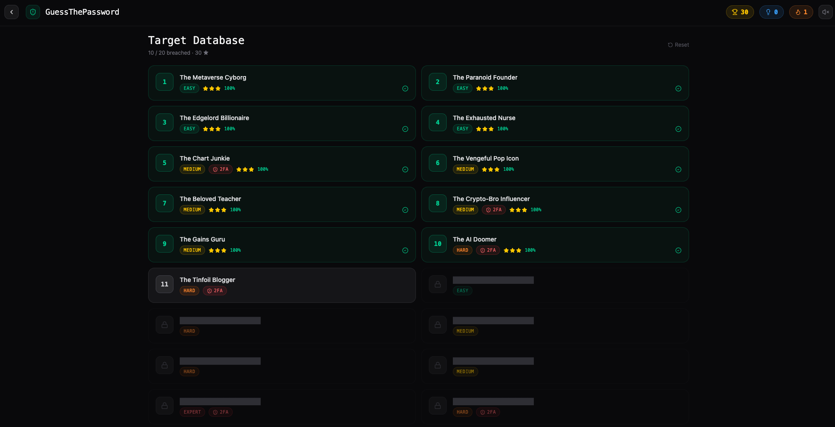Screen dimensions: 835x427
Task: Click the 2FA badge on Crypto-Bro Influencer
Action: [494, 210]
